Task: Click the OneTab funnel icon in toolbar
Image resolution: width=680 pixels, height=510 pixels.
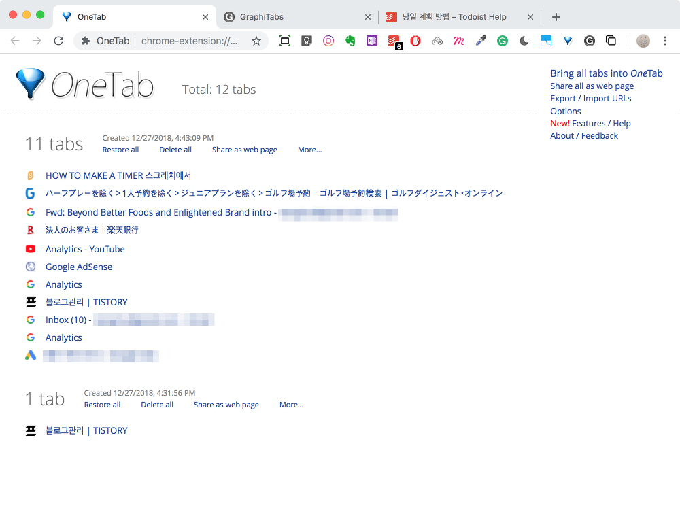Action: coord(567,41)
